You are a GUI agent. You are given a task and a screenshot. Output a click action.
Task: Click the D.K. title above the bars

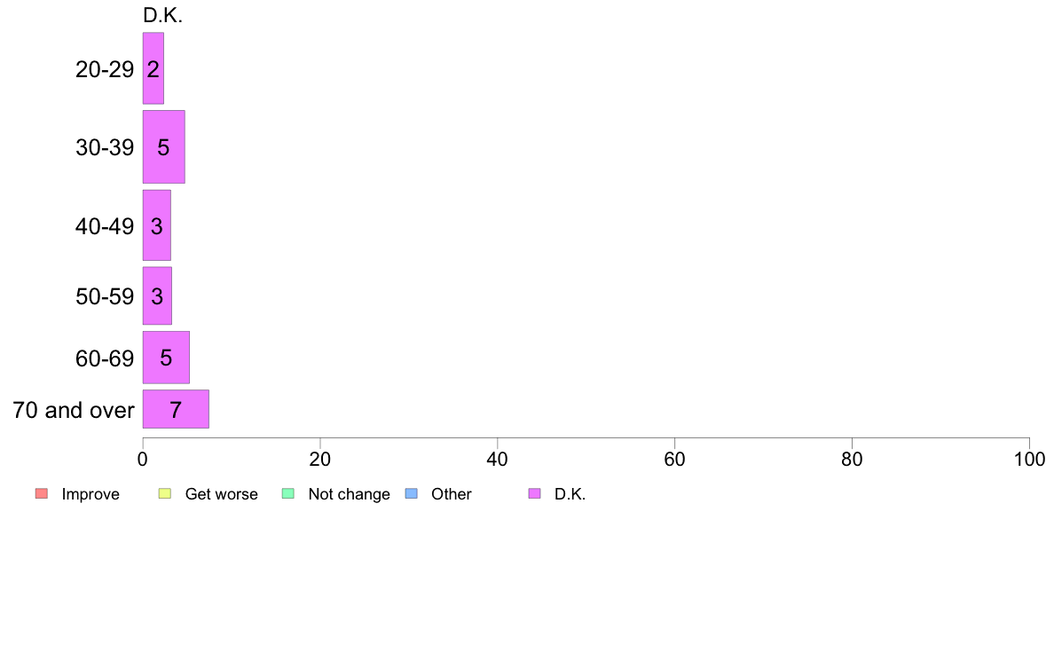click(162, 15)
